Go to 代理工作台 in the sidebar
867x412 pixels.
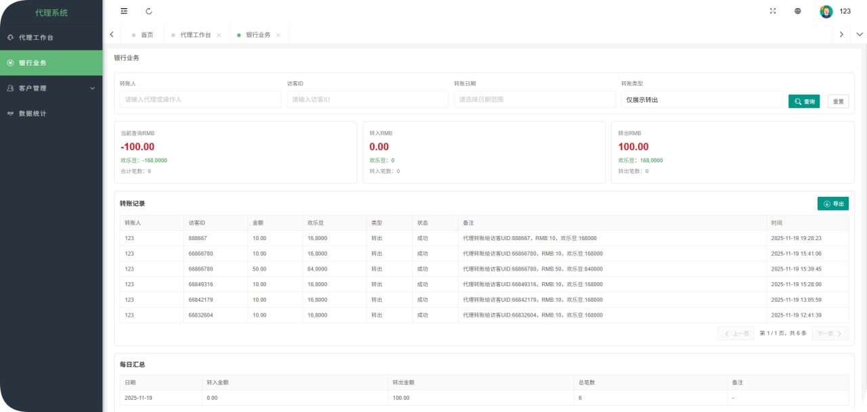pyautogui.click(x=36, y=37)
